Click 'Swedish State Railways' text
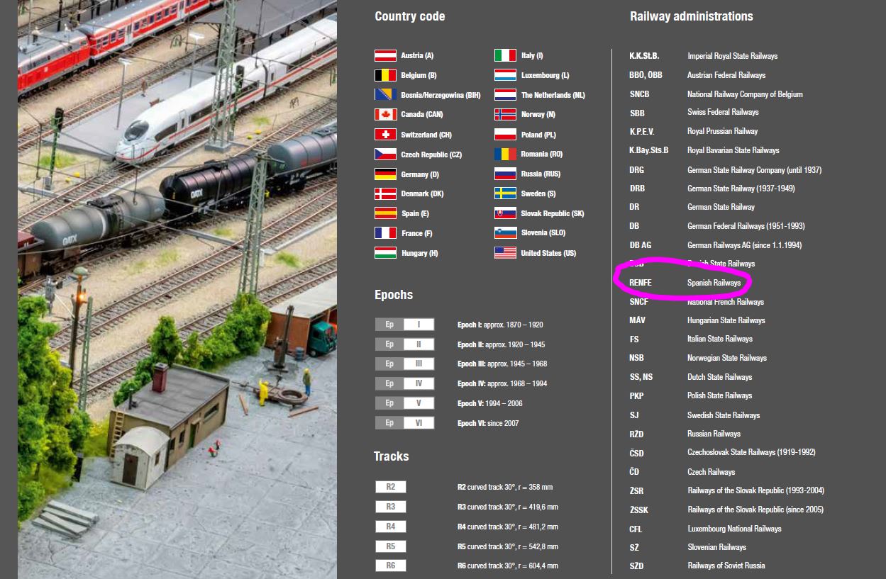 click(724, 415)
